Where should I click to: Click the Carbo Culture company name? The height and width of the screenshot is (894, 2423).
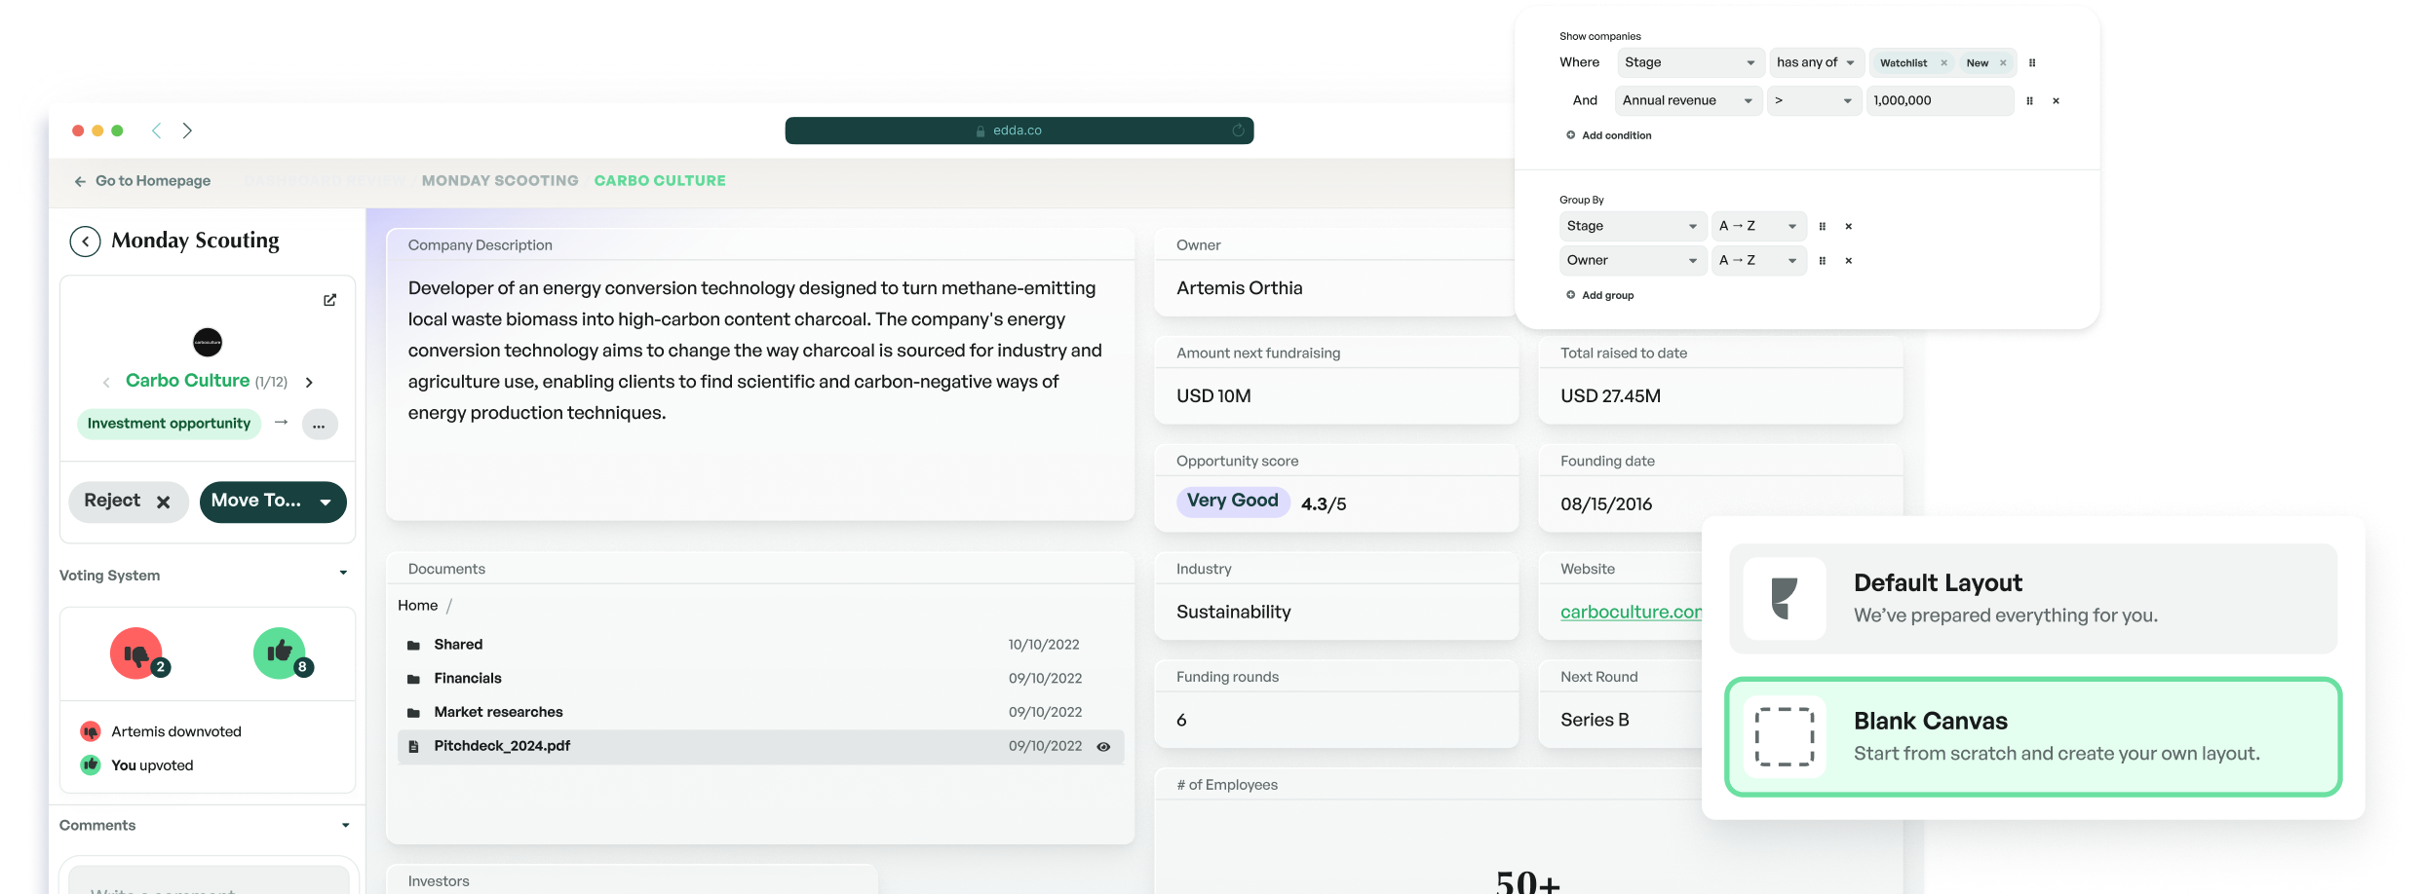pos(187,381)
